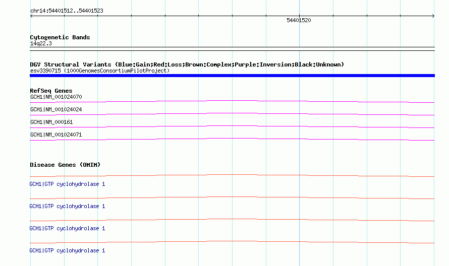Click the black 14q22.3 cytogenetic band bar
449x266 pixels.
pos(232,49)
